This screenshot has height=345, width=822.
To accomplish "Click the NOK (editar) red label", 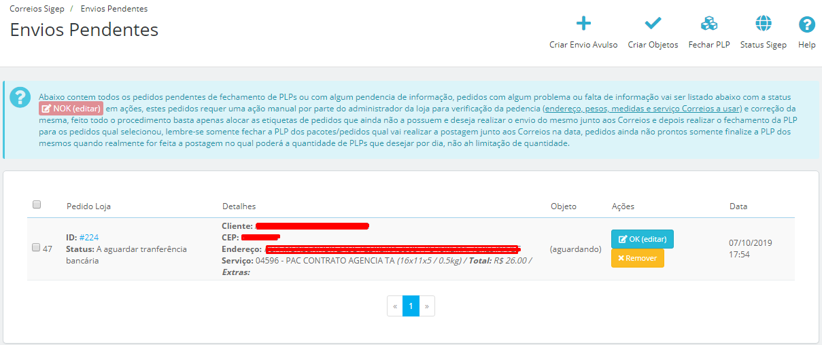I will coord(71,109).
